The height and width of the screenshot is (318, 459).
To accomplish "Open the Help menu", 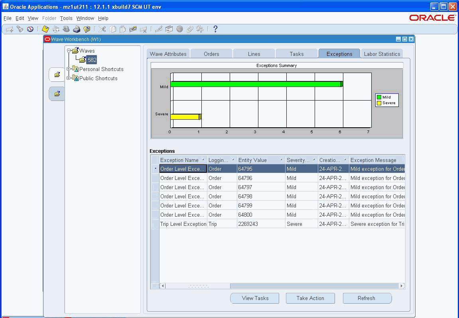I will 103,18.
